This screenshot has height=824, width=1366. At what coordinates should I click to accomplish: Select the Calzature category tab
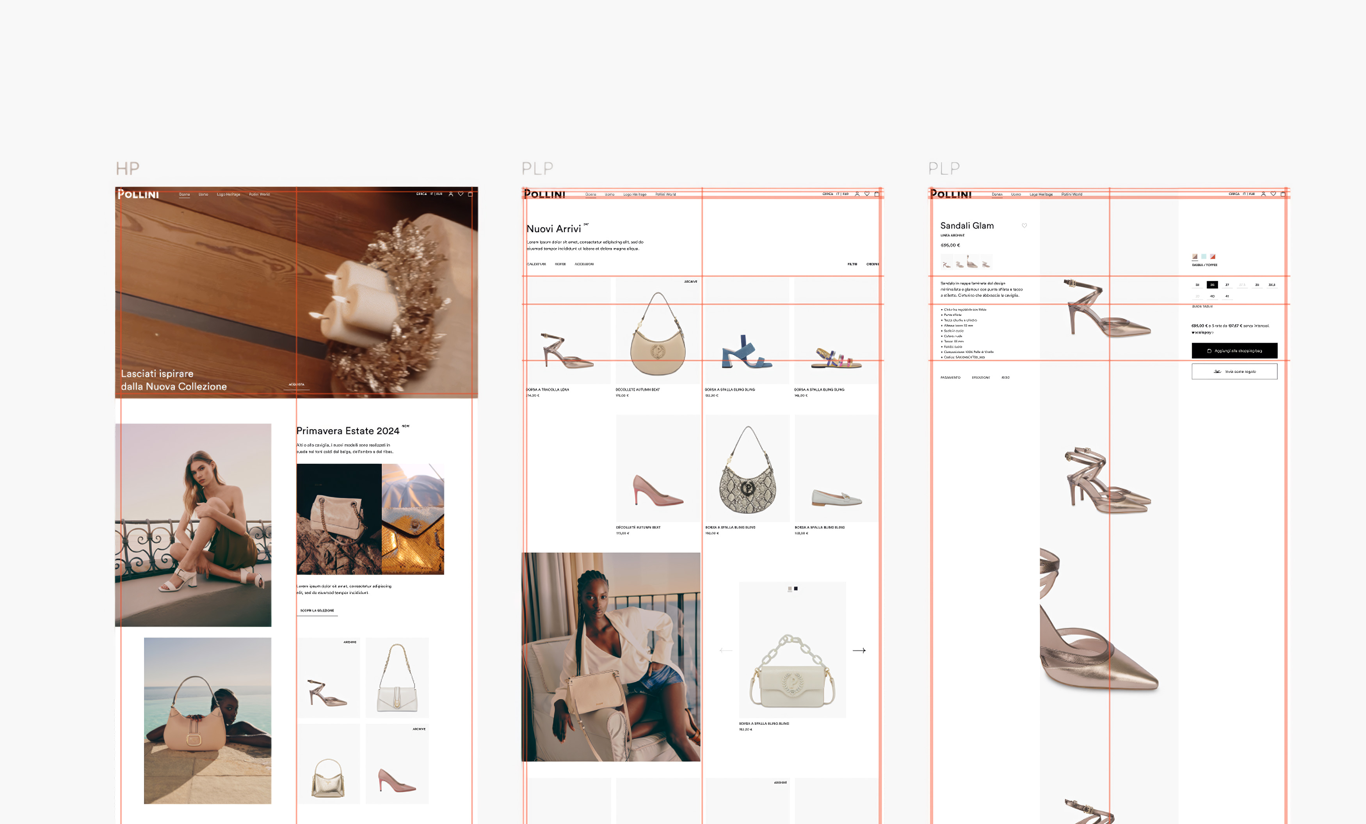536,264
